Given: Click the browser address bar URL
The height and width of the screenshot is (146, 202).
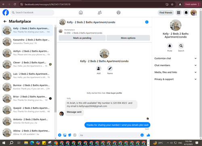Looking at the screenshot, I should [x=47, y=4].
